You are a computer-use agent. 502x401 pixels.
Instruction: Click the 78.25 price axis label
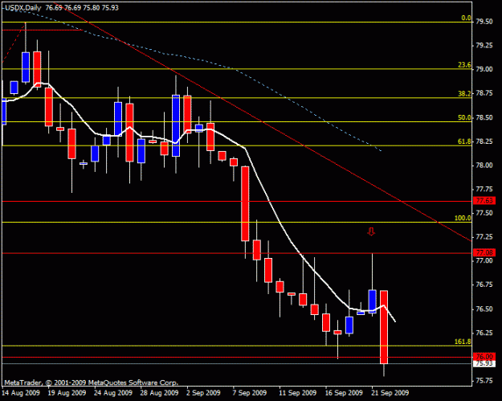tap(484, 141)
